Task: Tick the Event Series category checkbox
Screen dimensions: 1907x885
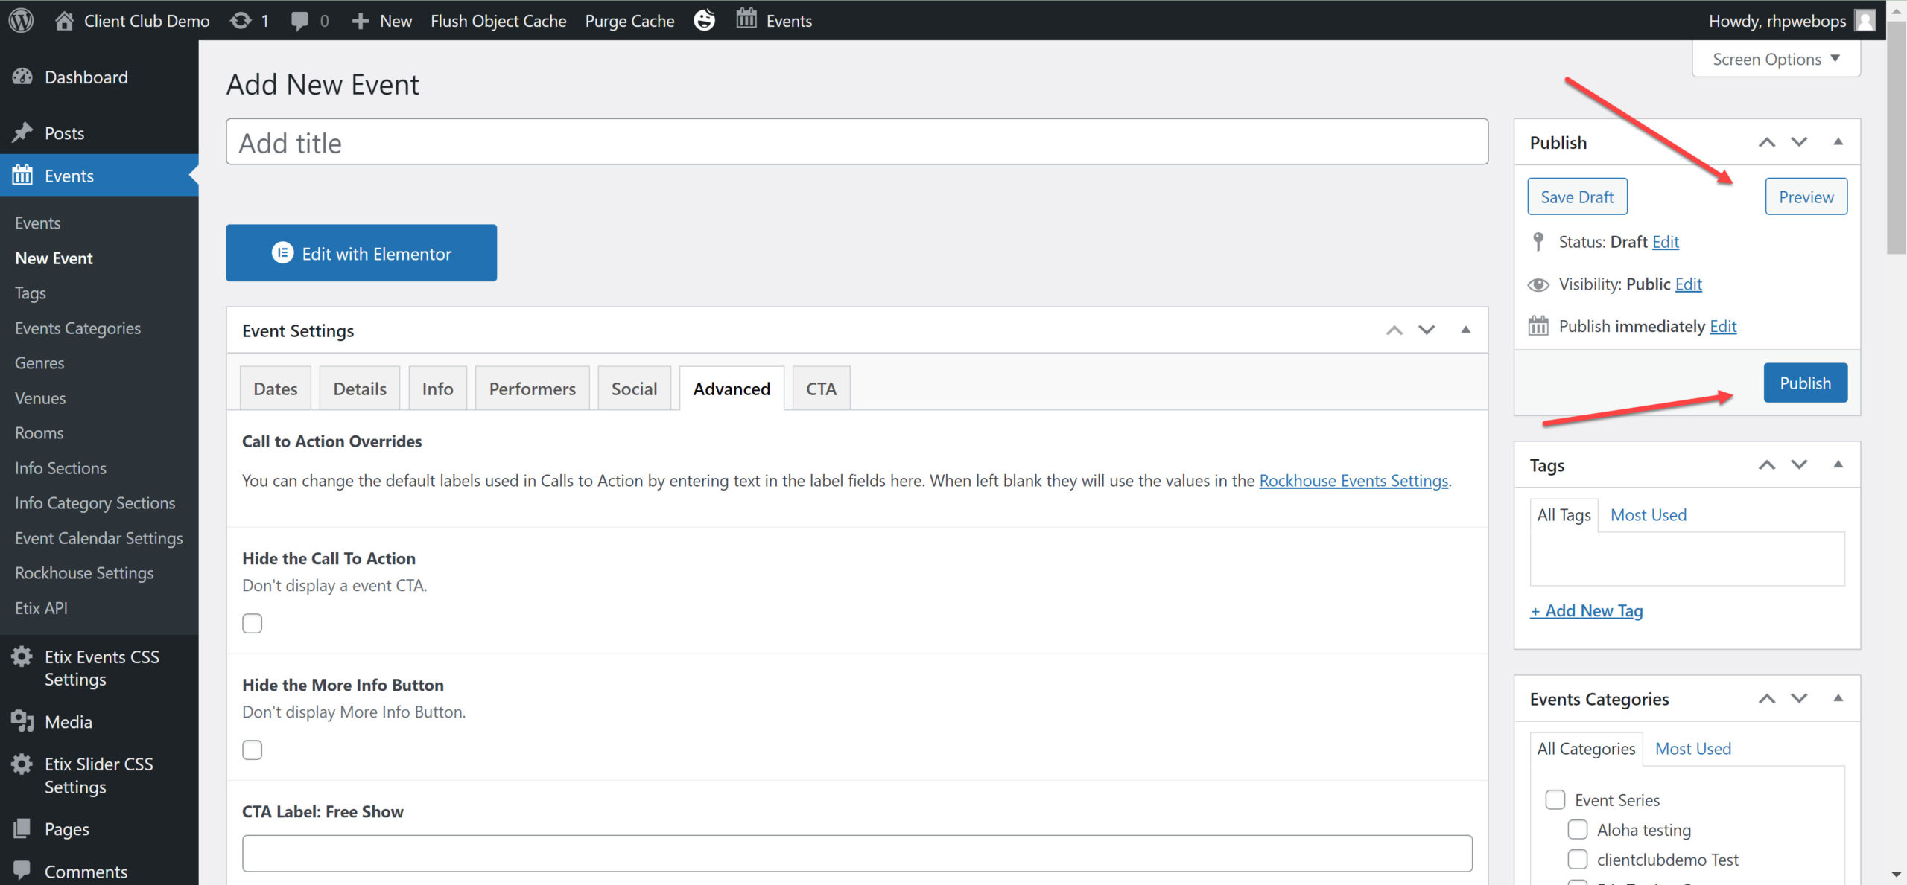Action: click(1555, 799)
